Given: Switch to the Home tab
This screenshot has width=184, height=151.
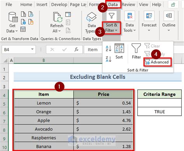Looking at the screenshot, I should tap(26, 5).
